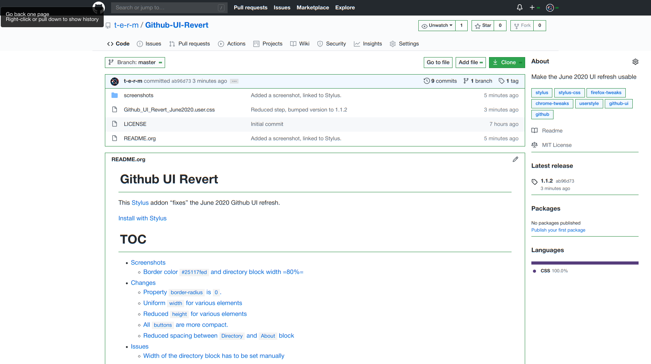Screen dimensions: 651x364
Task: Switch to the repository Pull requests tab
Action: point(190,44)
